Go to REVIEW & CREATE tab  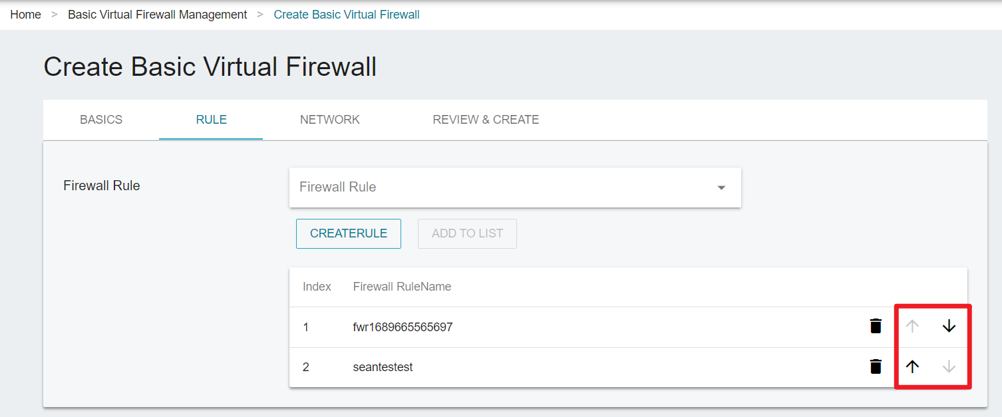coord(486,120)
